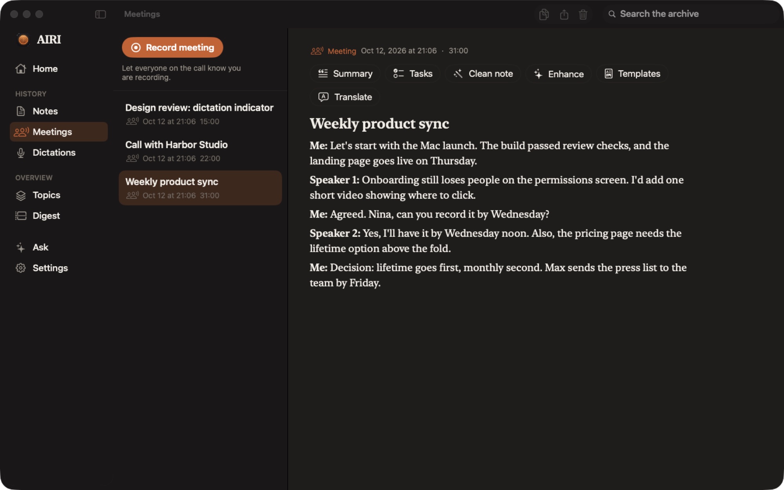Click the Meetings title in top bar
The height and width of the screenshot is (490, 784).
pyautogui.click(x=142, y=14)
